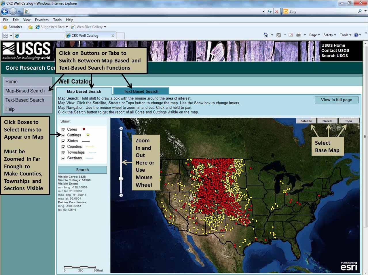Image resolution: width=368 pixels, height=275 pixels.
Task: Open search provider options dropdown
Action: tap(365, 11)
